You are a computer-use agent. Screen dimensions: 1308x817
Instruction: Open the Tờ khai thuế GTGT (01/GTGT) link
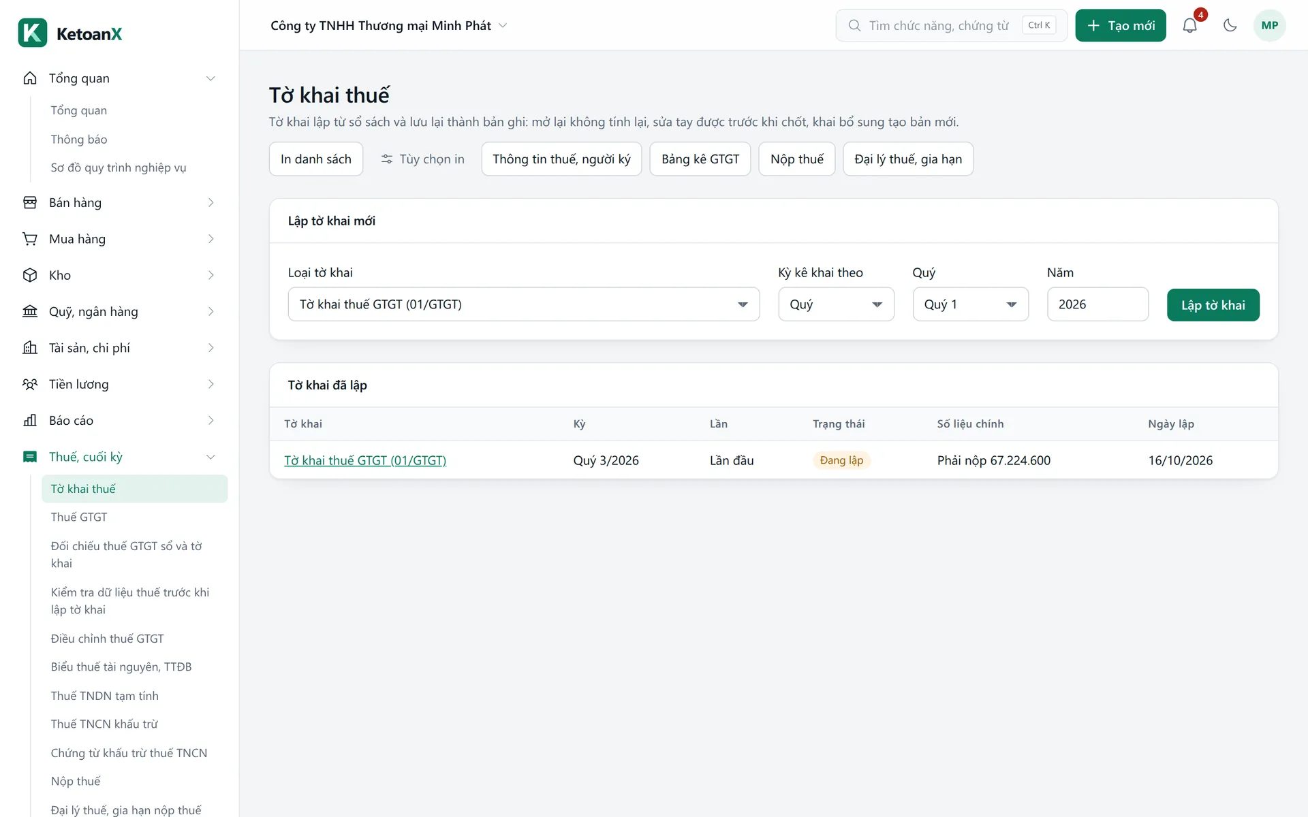tap(365, 461)
